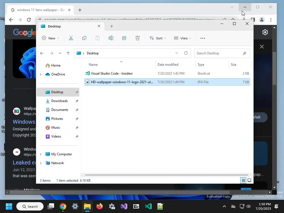This screenshot has height=213, width=284.
Task: Click the Copy icon in Explorer toolbar
Action: click(x=84, y=38)
